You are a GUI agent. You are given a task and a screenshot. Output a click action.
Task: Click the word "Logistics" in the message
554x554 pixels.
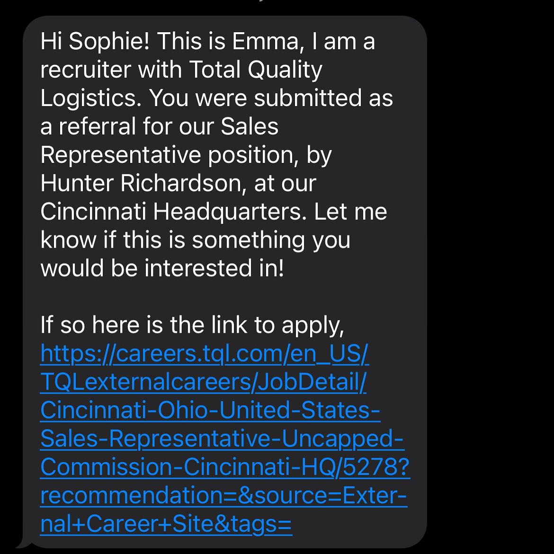91,98
